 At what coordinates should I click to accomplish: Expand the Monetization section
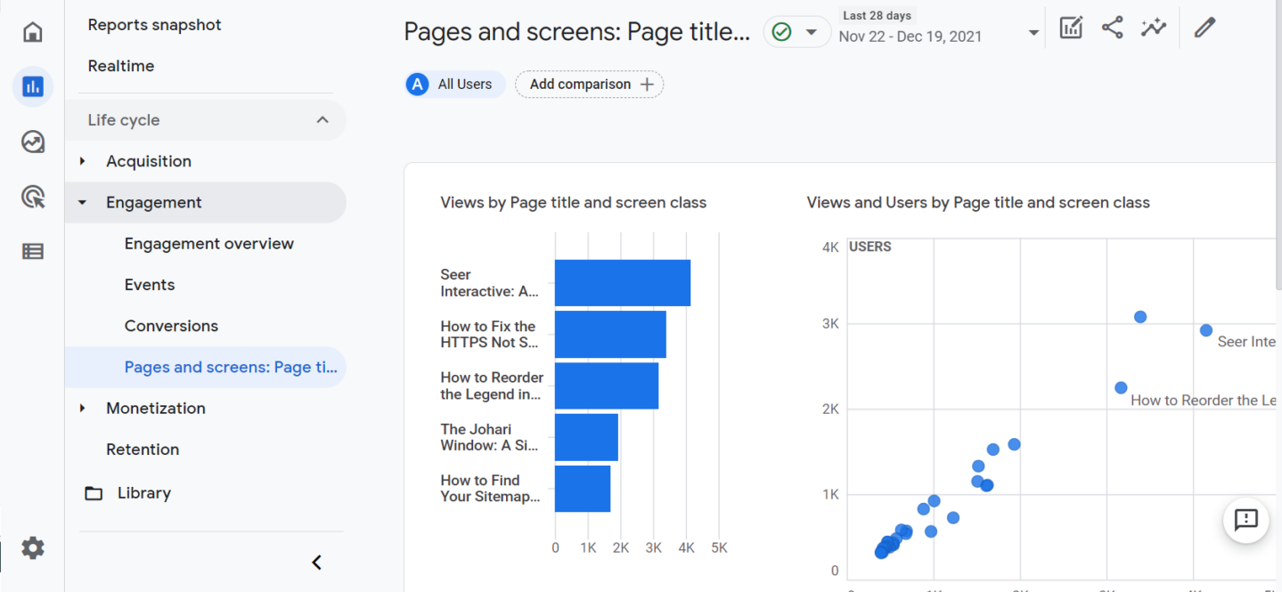(x=83, y=409)
